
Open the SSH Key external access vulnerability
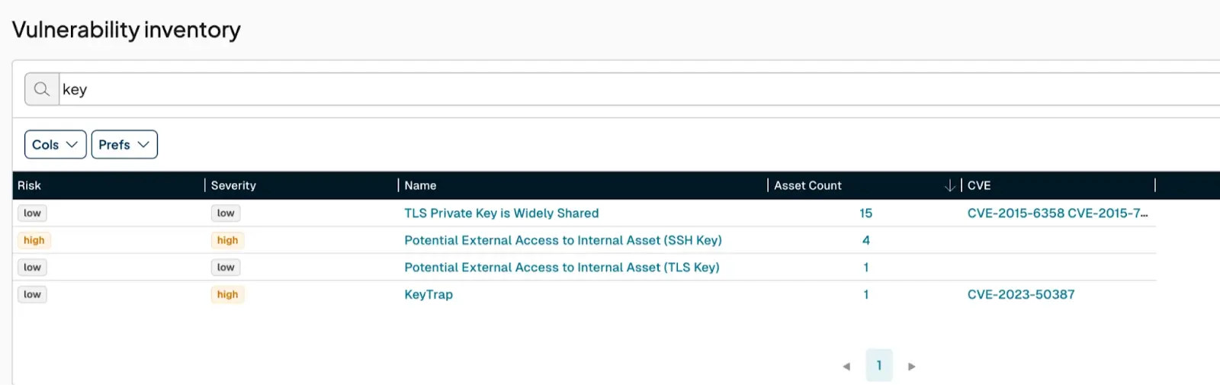click(563, 240)
